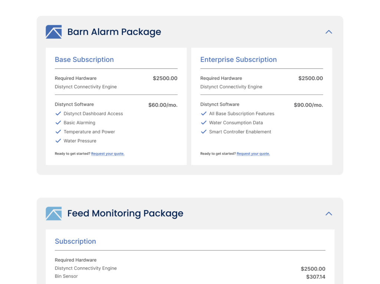Click checkmark next to Basic Alarming
380x284 pixels.
click(58, 123)
